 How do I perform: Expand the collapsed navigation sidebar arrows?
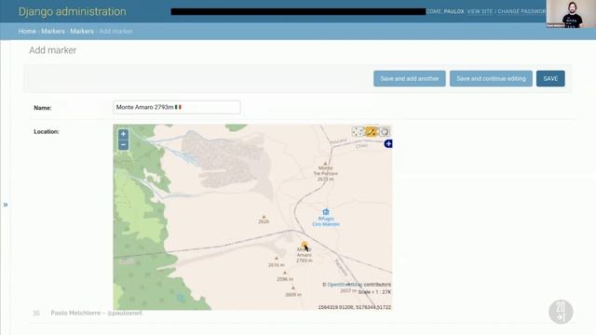point(6,205)
